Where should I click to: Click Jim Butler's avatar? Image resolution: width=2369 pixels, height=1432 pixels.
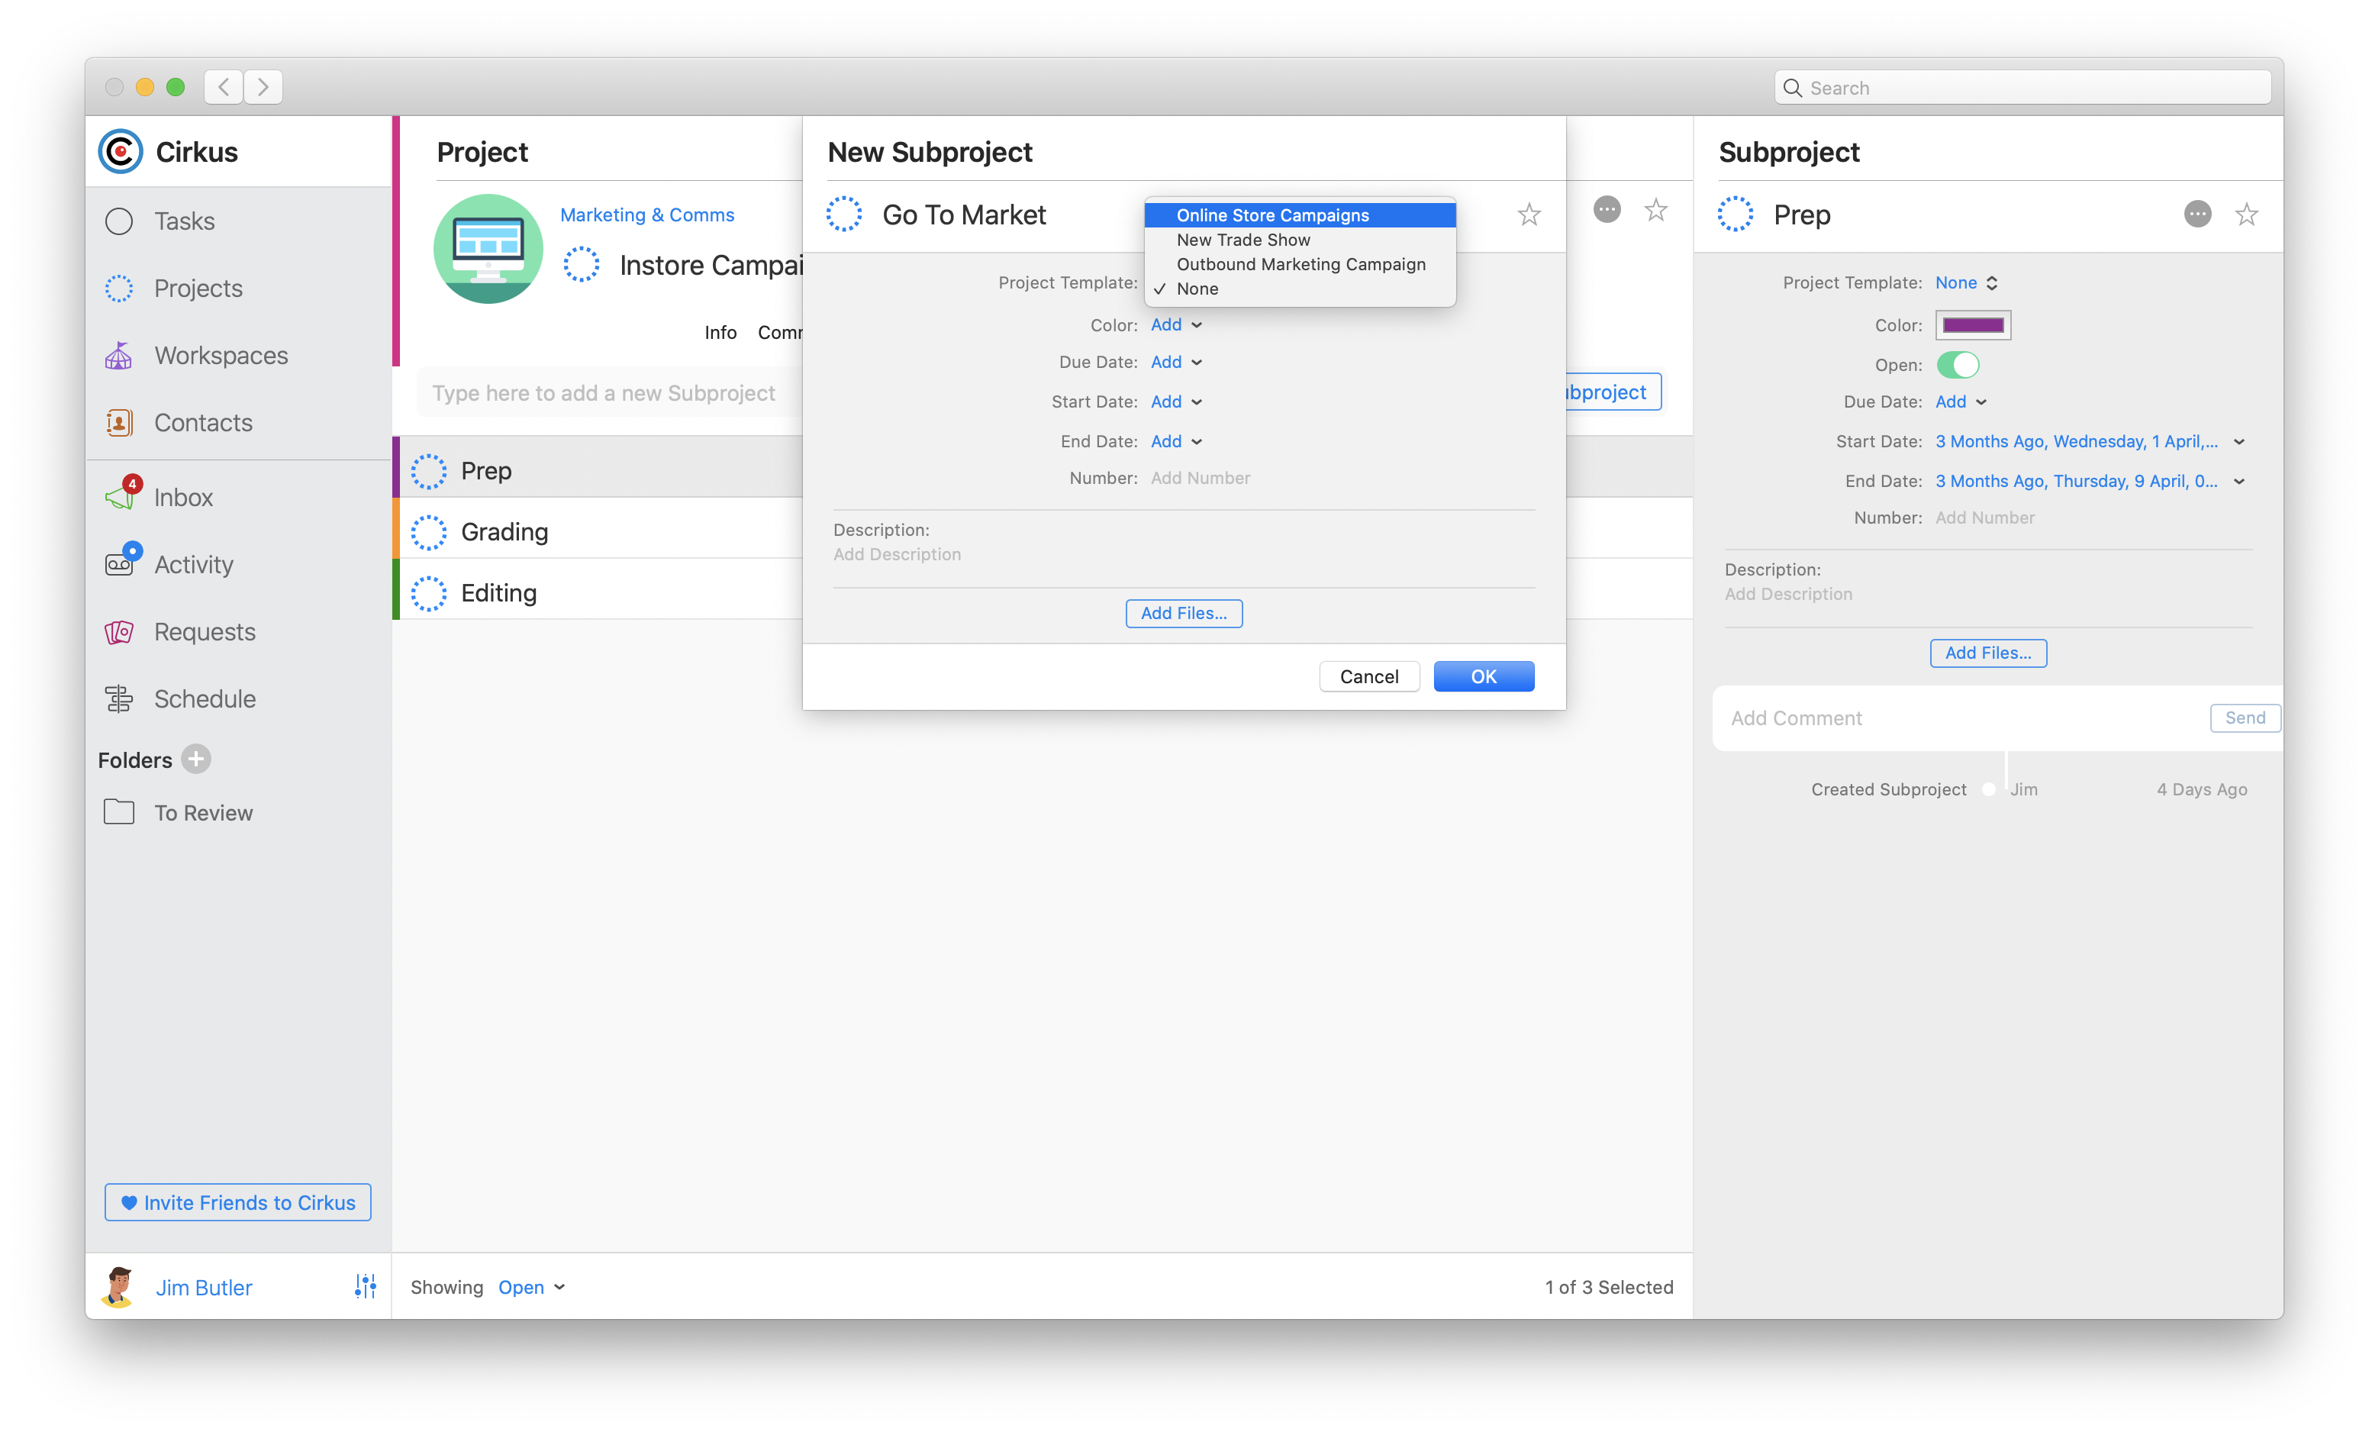pos(119,1287)
